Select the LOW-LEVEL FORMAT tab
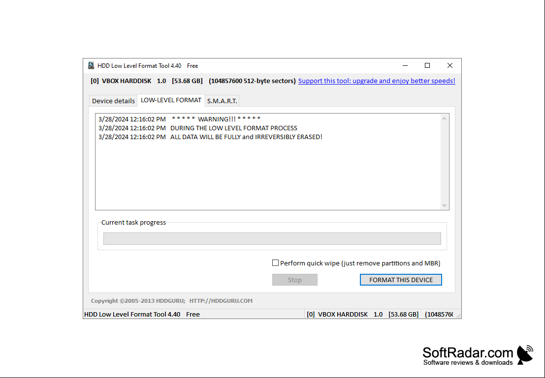The width and height of the screenshot is (545, 378). [171, 100]
